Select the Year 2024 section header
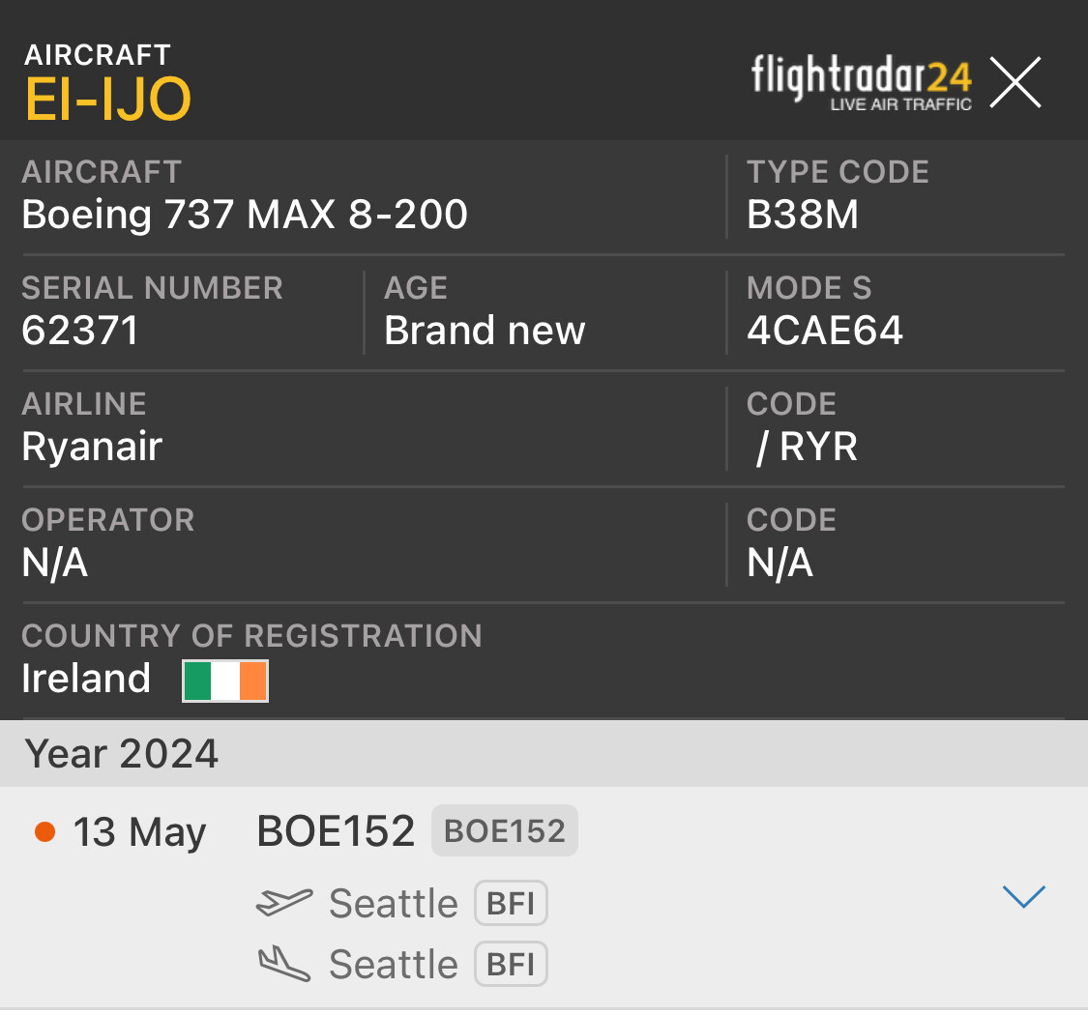The width and height of the screenshot is (1088, 1015). (x=122, y=754)
